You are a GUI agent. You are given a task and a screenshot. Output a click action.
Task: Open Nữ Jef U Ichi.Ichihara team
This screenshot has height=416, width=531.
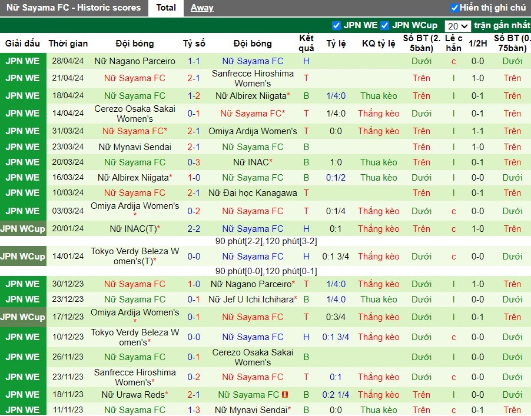point(253,299)
